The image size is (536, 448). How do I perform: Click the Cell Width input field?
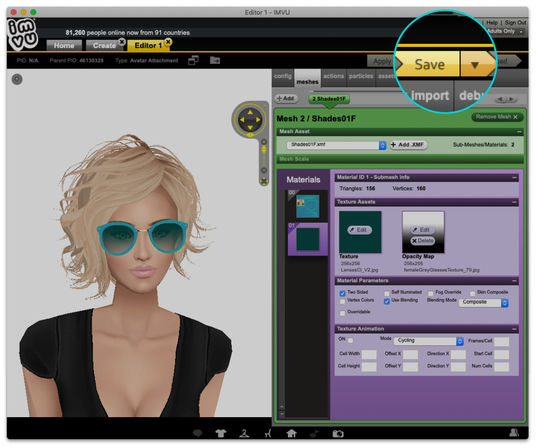[369, 355]
